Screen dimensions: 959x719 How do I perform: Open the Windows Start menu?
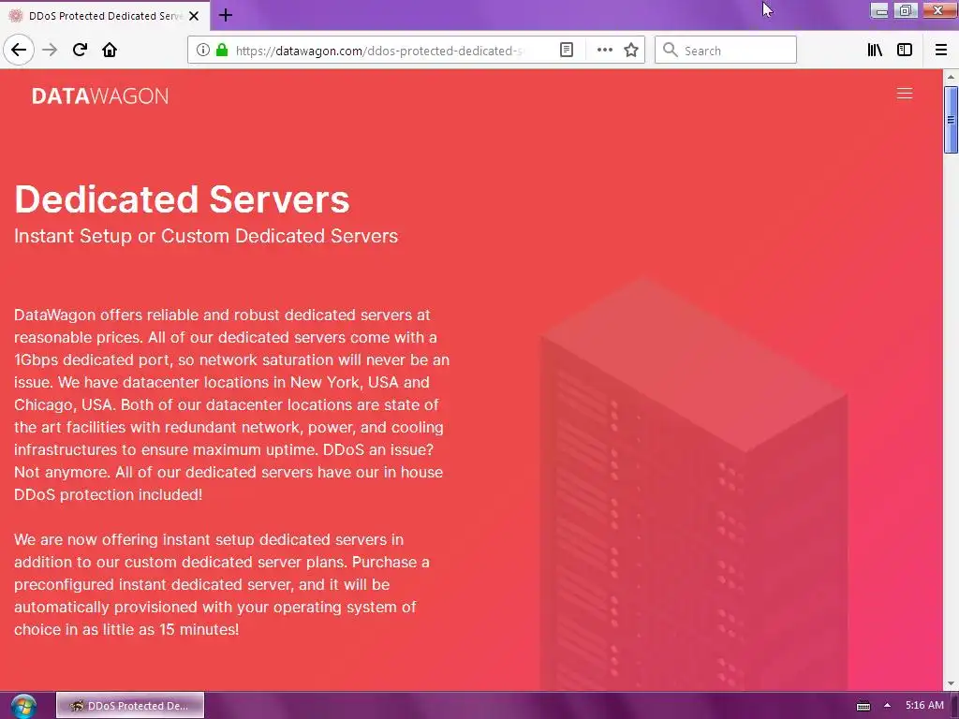(x=23, y=706)
